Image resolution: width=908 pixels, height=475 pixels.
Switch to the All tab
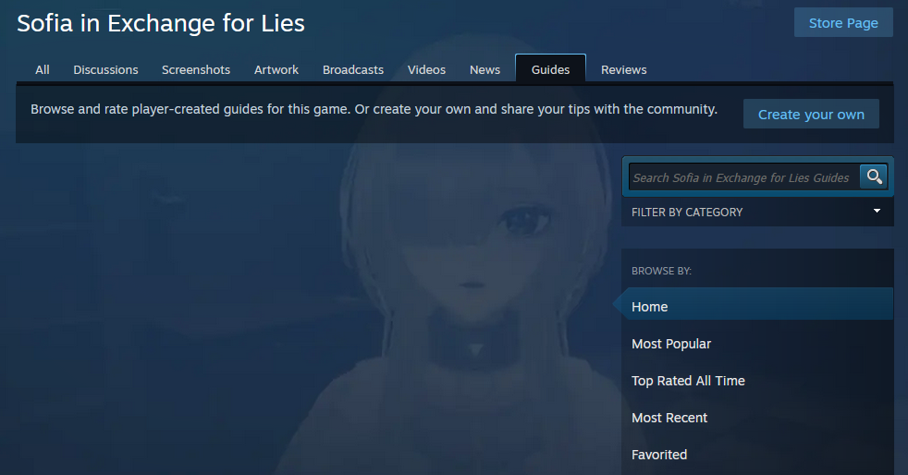pos(43,69)
